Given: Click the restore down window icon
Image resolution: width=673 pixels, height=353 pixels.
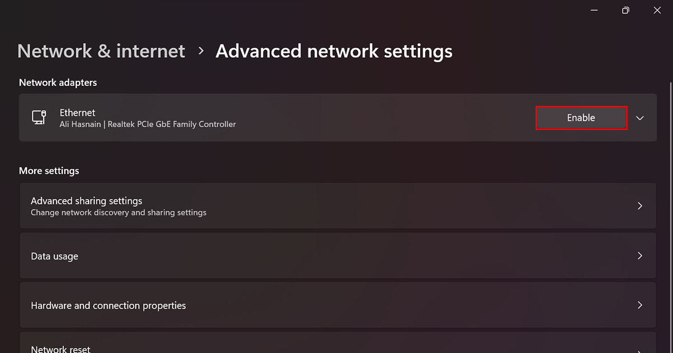Looking at the screenshot, I should pyautogui.click(x=626, y=10).
